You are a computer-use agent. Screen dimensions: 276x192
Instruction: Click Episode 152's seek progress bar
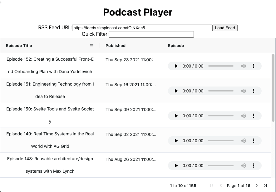point(221,66)
